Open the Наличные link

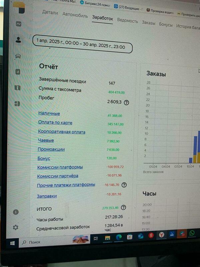click(49, 113)
